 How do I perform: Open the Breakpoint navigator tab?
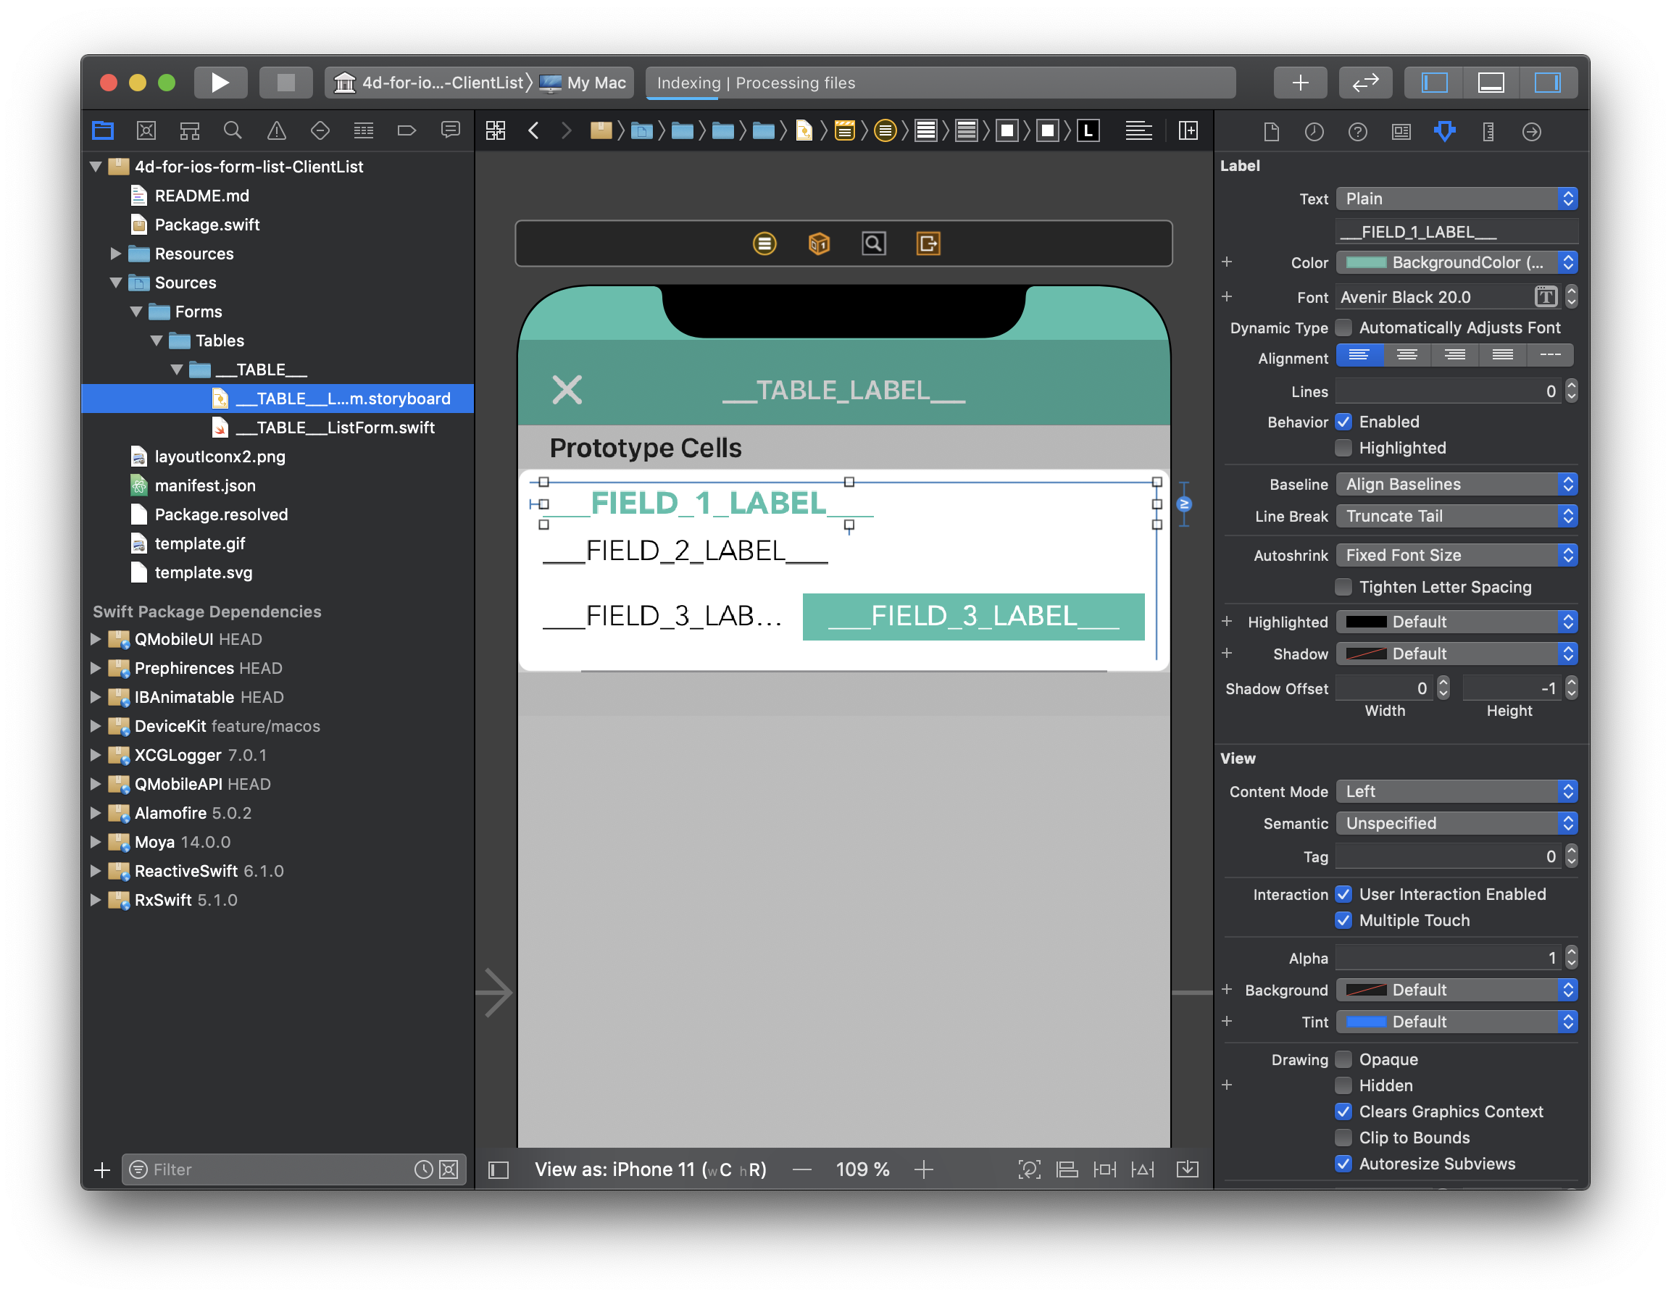[407, 131]
